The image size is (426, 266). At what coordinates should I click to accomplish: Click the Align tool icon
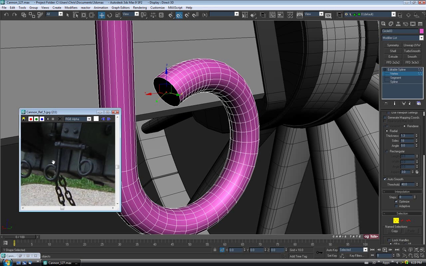click(x=253, y=15)
